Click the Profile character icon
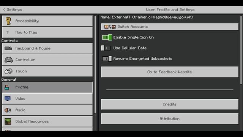The image size is (243, 137). pyautogui.click(x=7, y=87)
